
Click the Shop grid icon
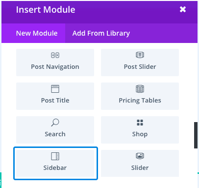point(140,123)
